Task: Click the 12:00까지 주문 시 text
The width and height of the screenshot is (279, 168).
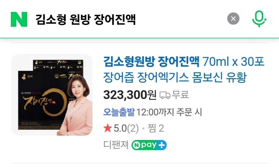Action: click(169, 112)
